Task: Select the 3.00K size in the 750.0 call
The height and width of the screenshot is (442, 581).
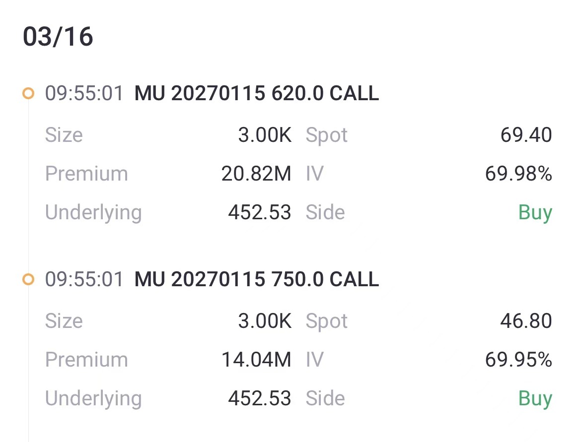Action: [265, 321]
